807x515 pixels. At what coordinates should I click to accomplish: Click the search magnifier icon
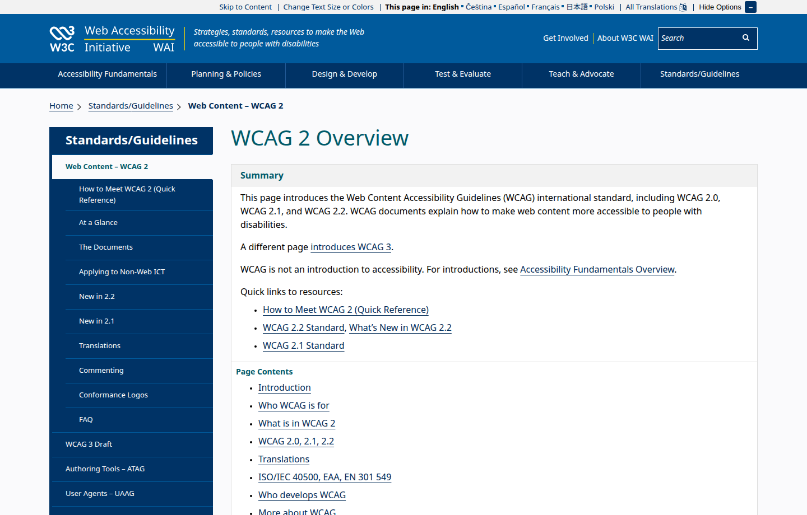[x=746, y=38]
